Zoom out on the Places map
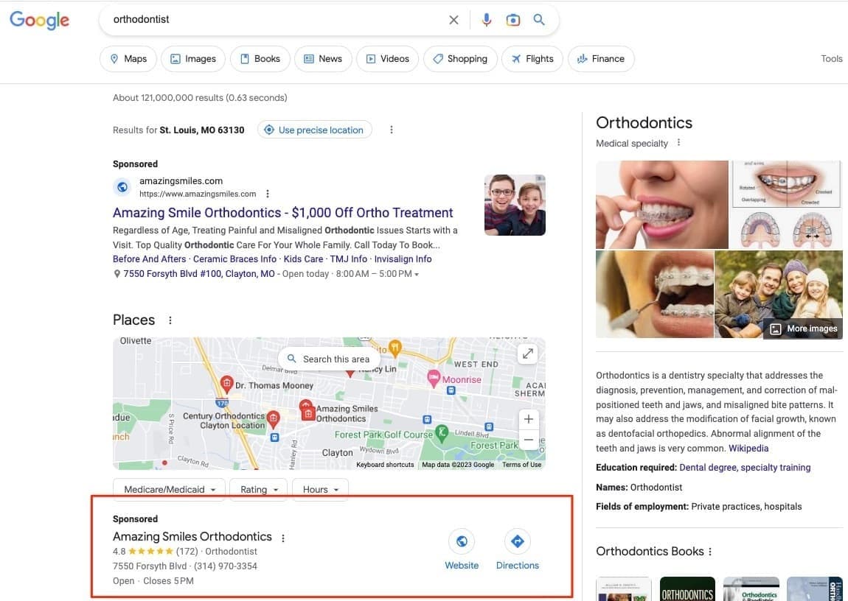 (x=528, y=440)
